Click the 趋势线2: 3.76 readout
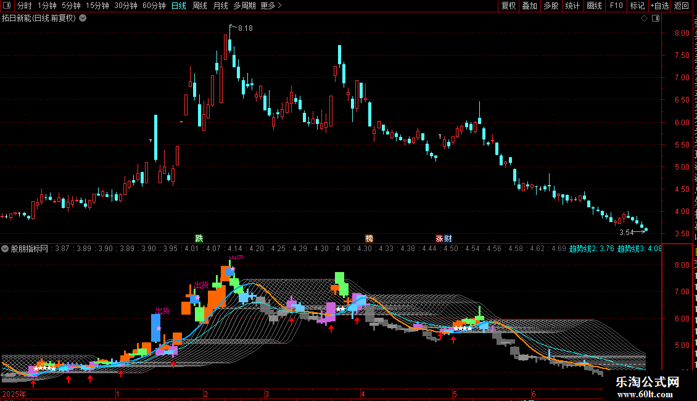 tap(592, 249)
